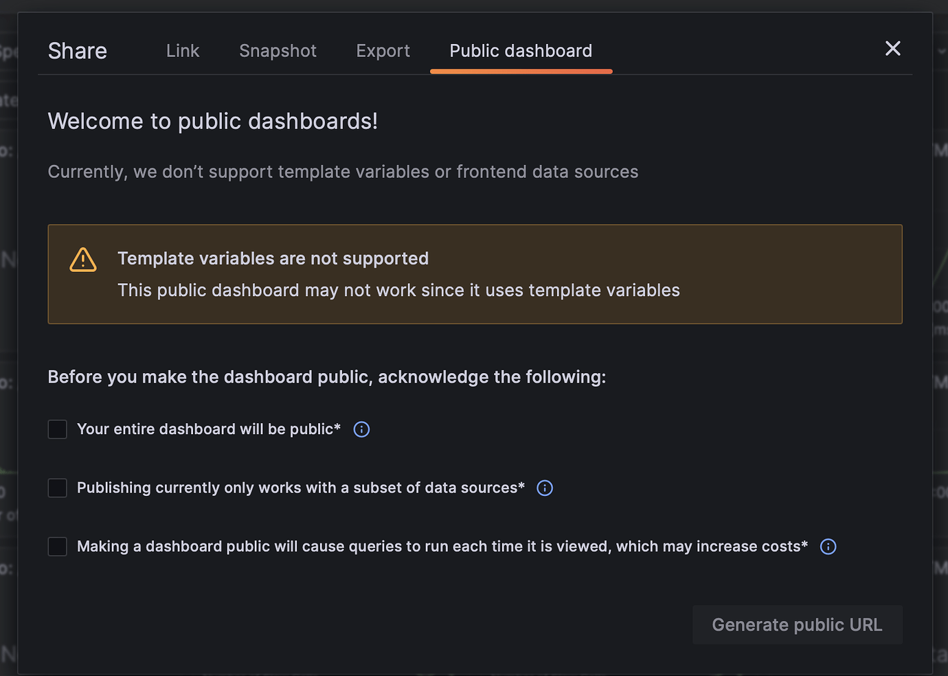Click the Public dashboard tab
Image resolution: width=948 pixels, height=676 pixels.
click(521, 51)
